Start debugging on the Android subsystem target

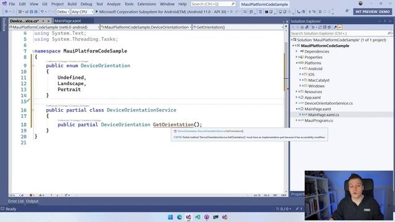(161, 12)
